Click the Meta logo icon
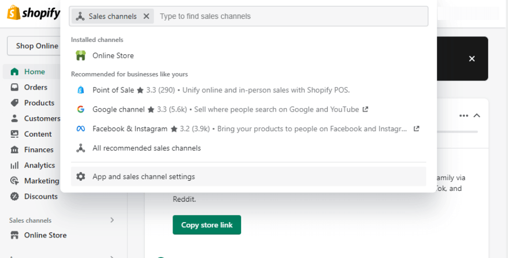Image resolution: width=508 pixels, height=258 pixels. (81, 129)
